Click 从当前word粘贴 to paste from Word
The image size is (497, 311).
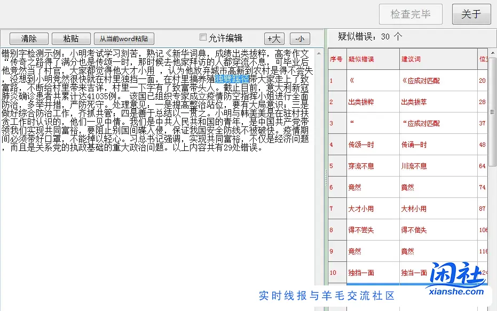(x=124, y=38)
